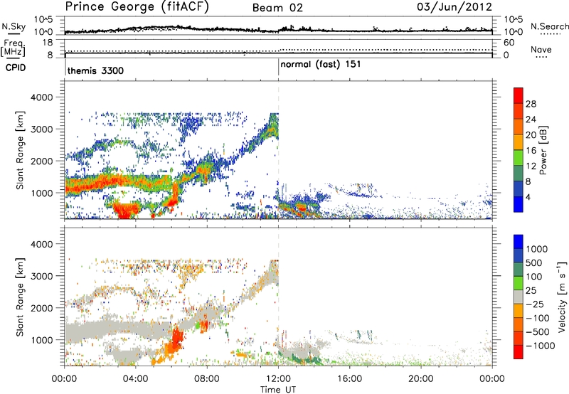Viewport: 569px width, 394px height.
Task: Select the 'themis 3300' CPID text
Action: click(95, 70)
